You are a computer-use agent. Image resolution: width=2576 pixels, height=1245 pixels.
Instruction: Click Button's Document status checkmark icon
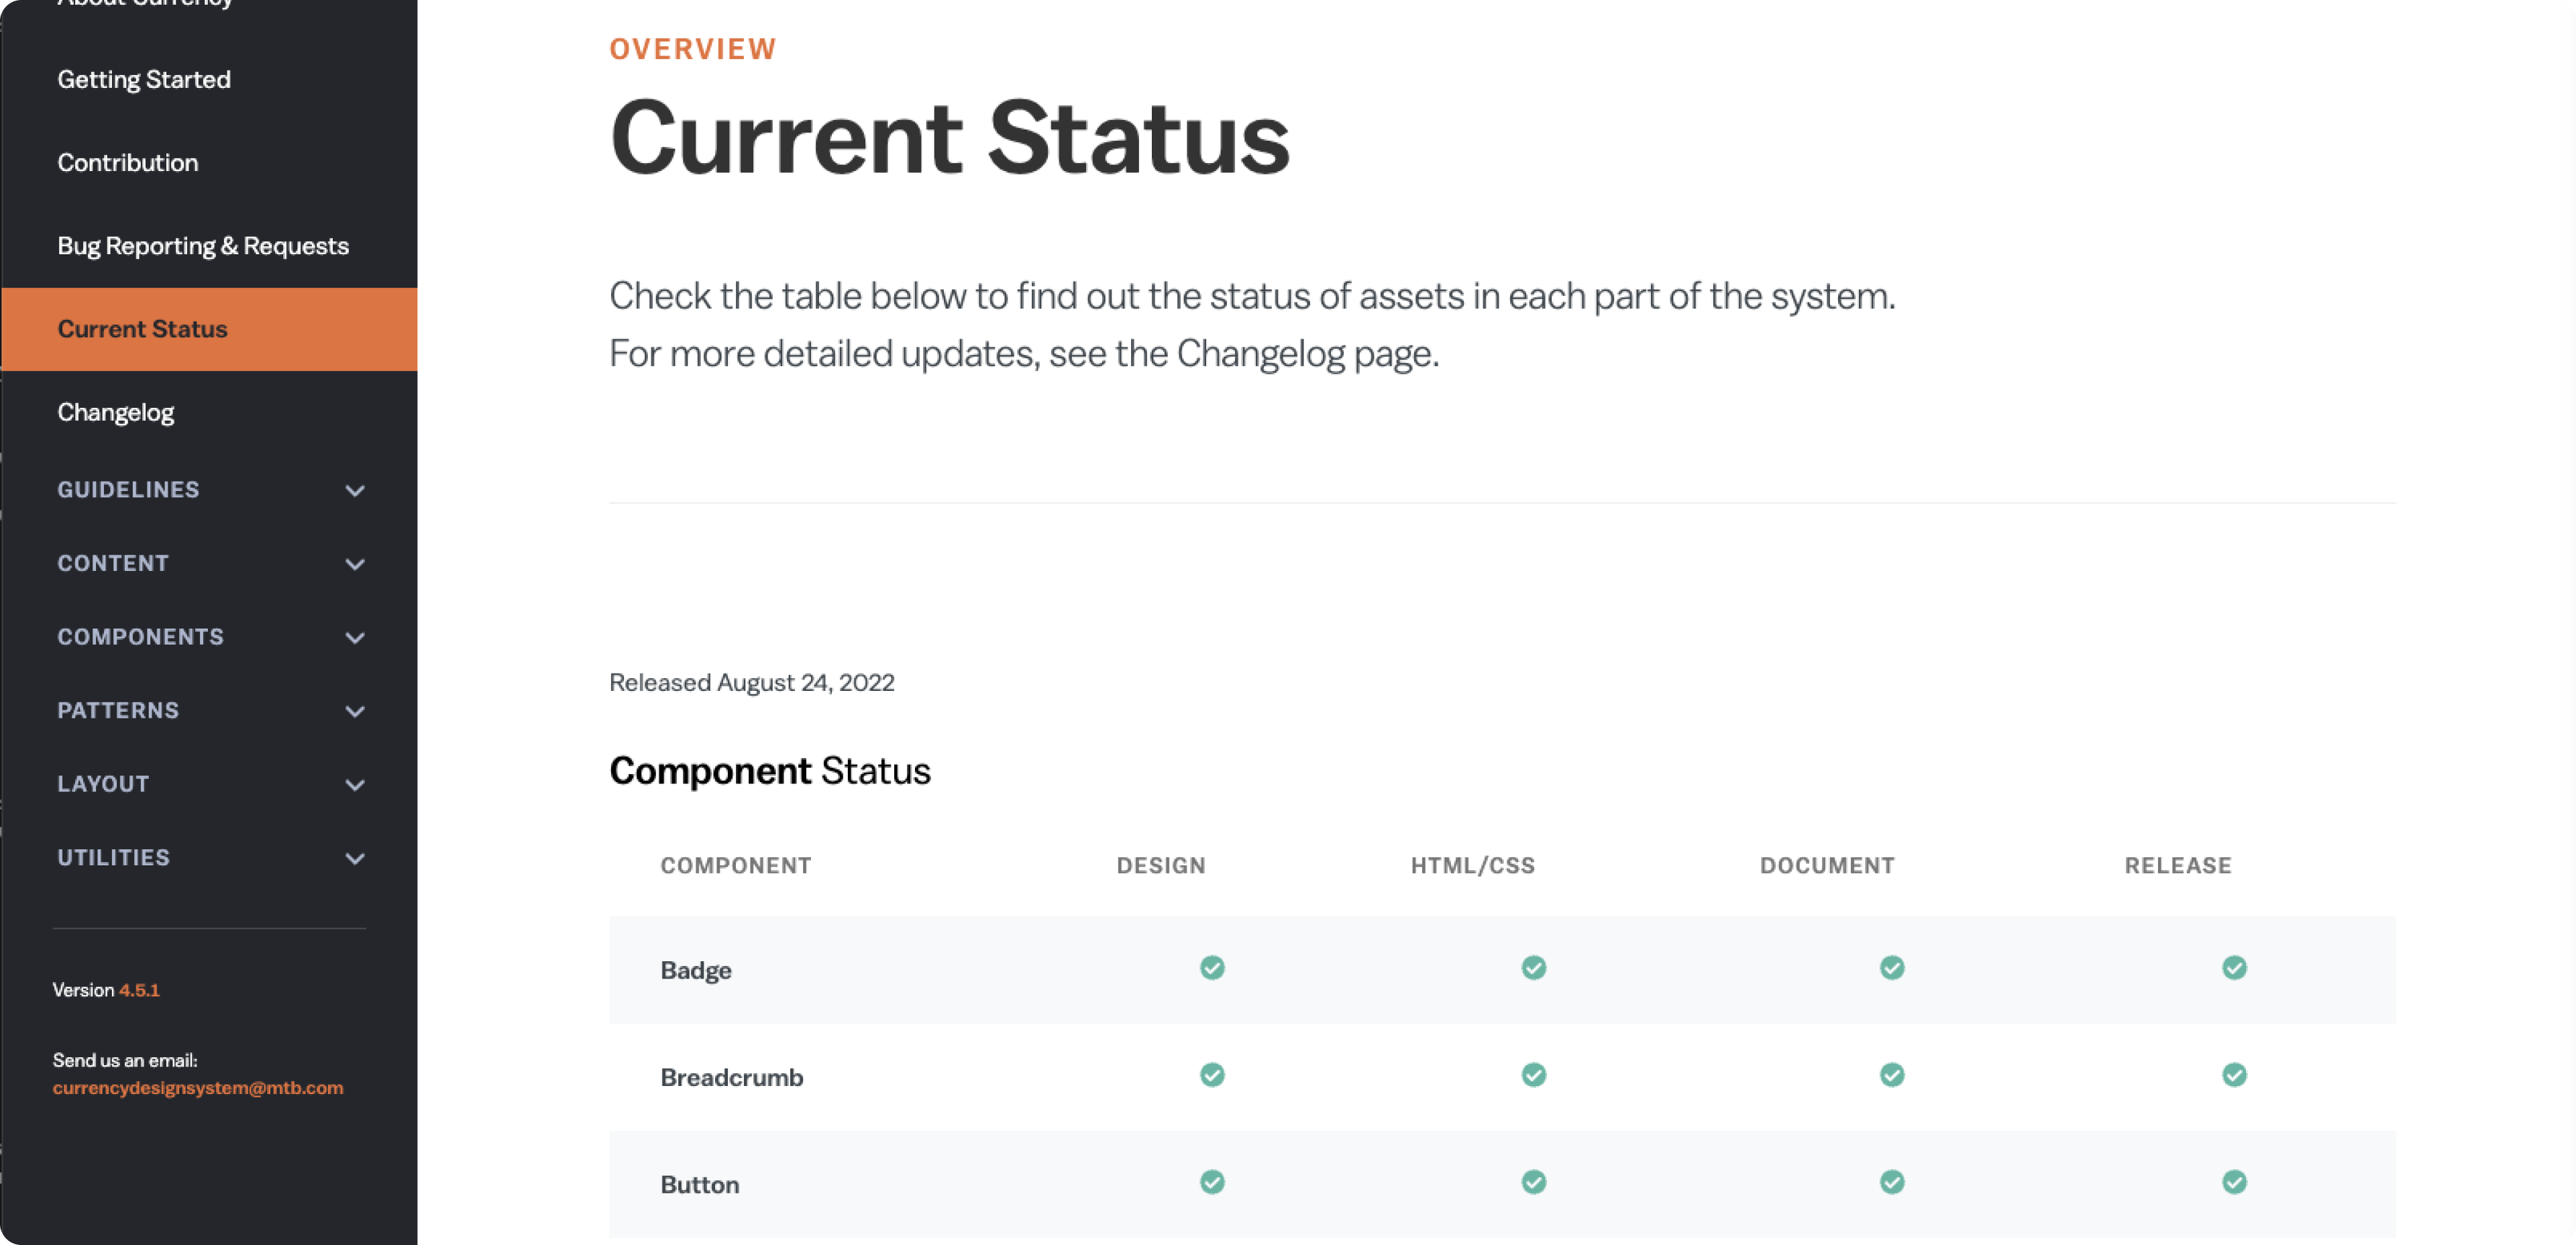1891,1182
